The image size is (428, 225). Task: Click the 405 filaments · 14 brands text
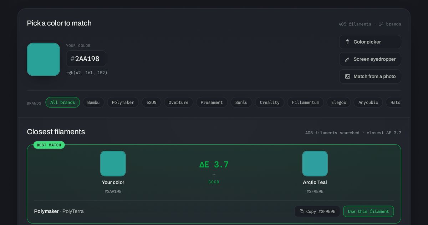(x=370, y=24)
